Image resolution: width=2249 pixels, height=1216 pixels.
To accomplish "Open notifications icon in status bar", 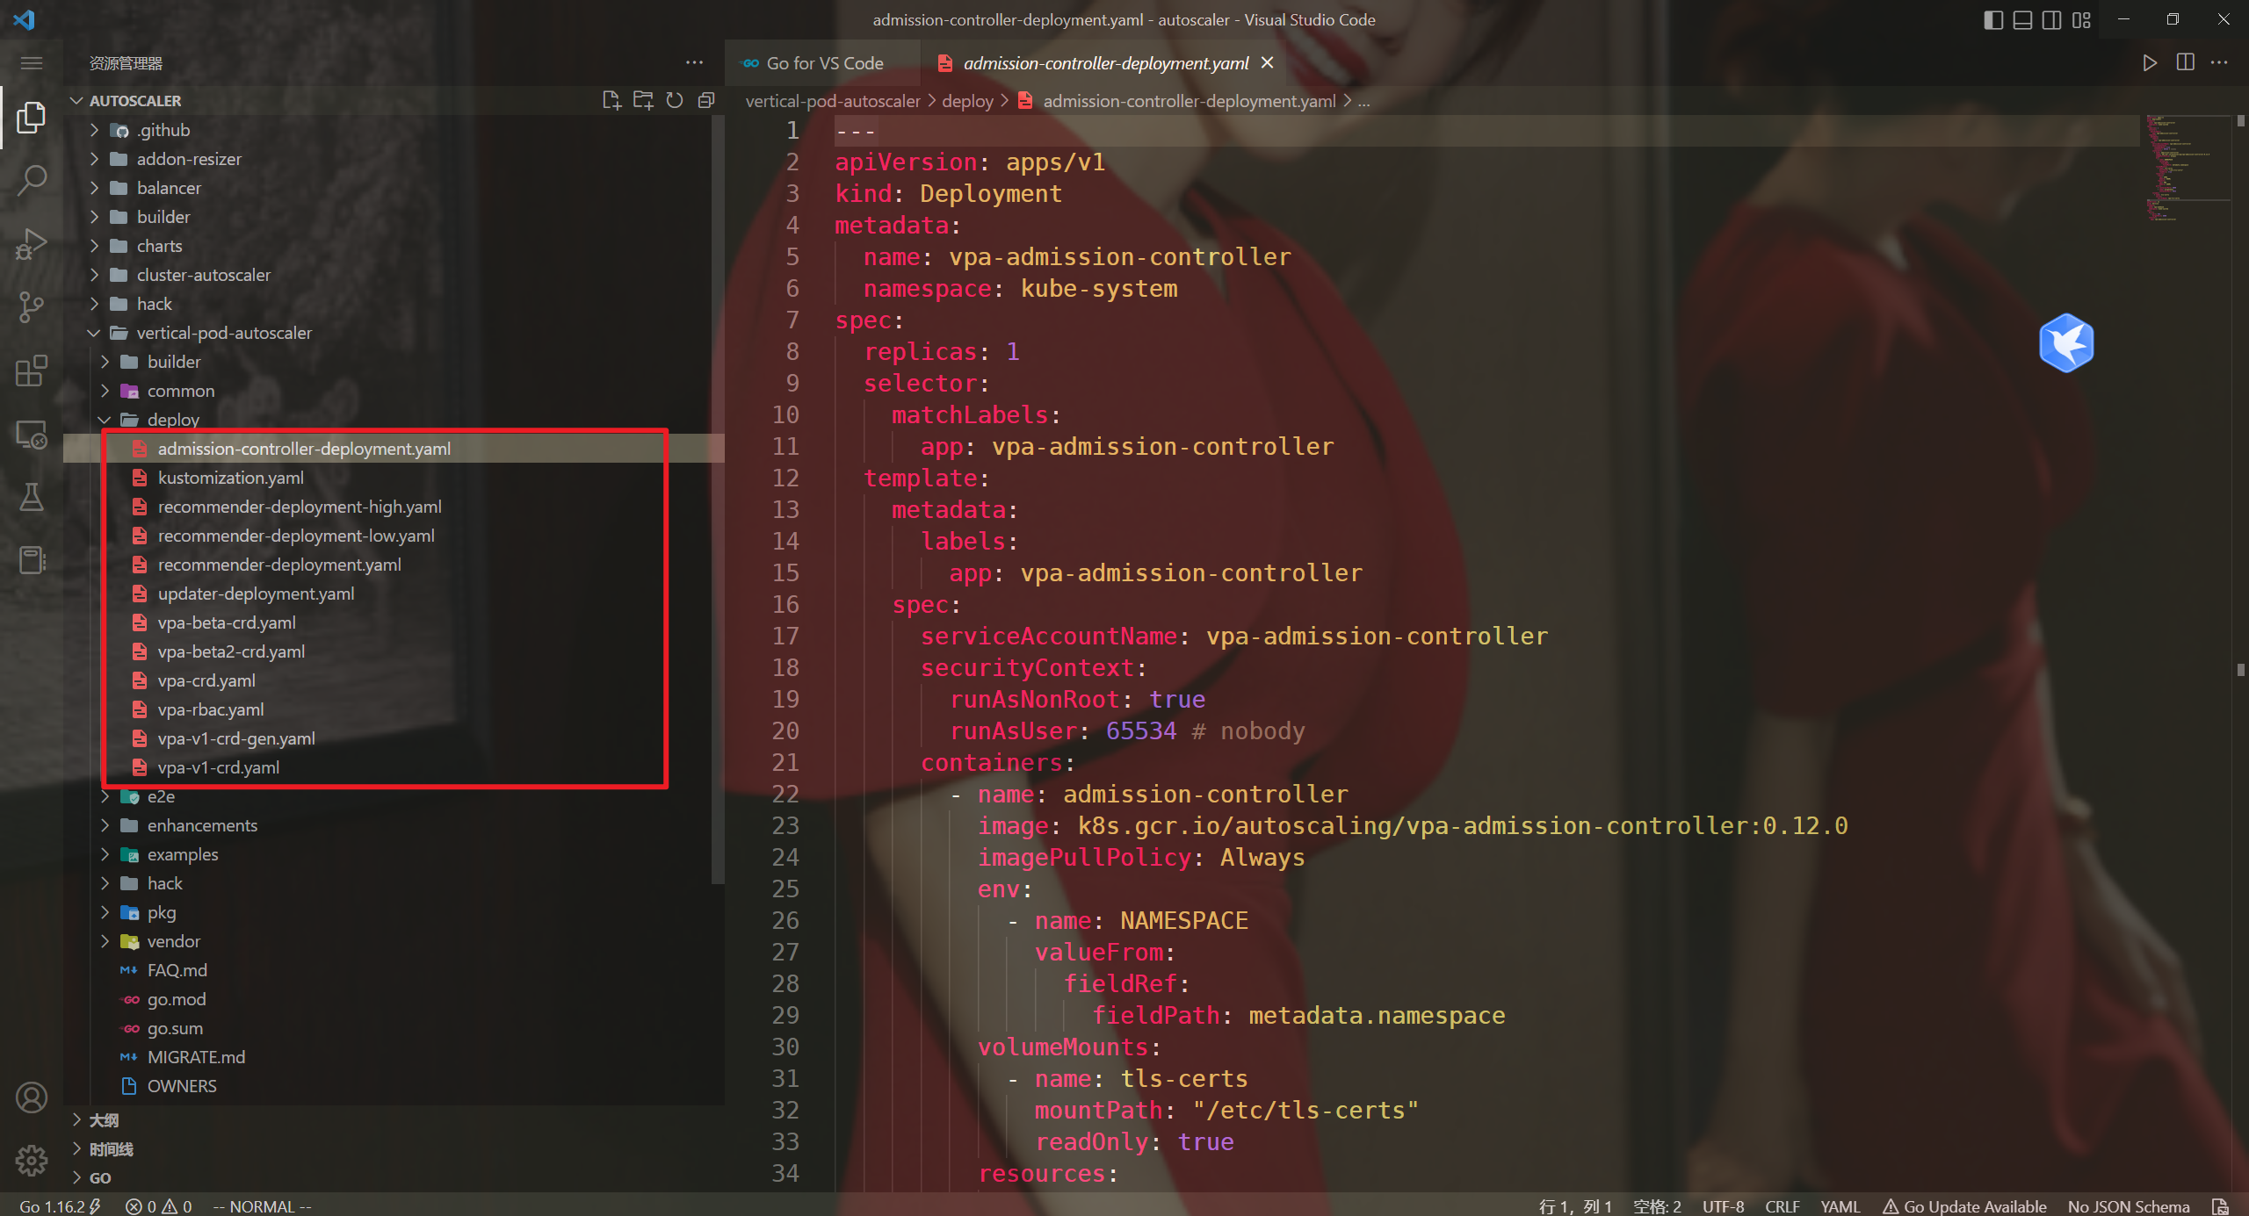I will pos(2220,1206).
